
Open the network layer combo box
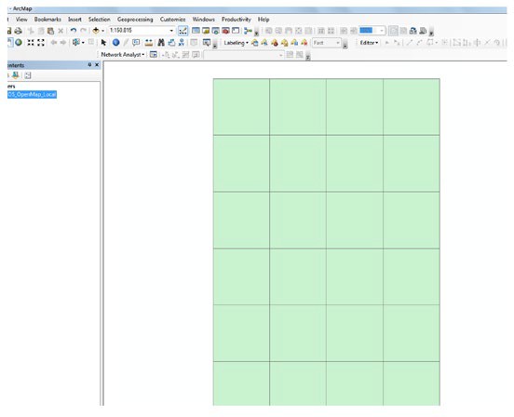[244, 55]
